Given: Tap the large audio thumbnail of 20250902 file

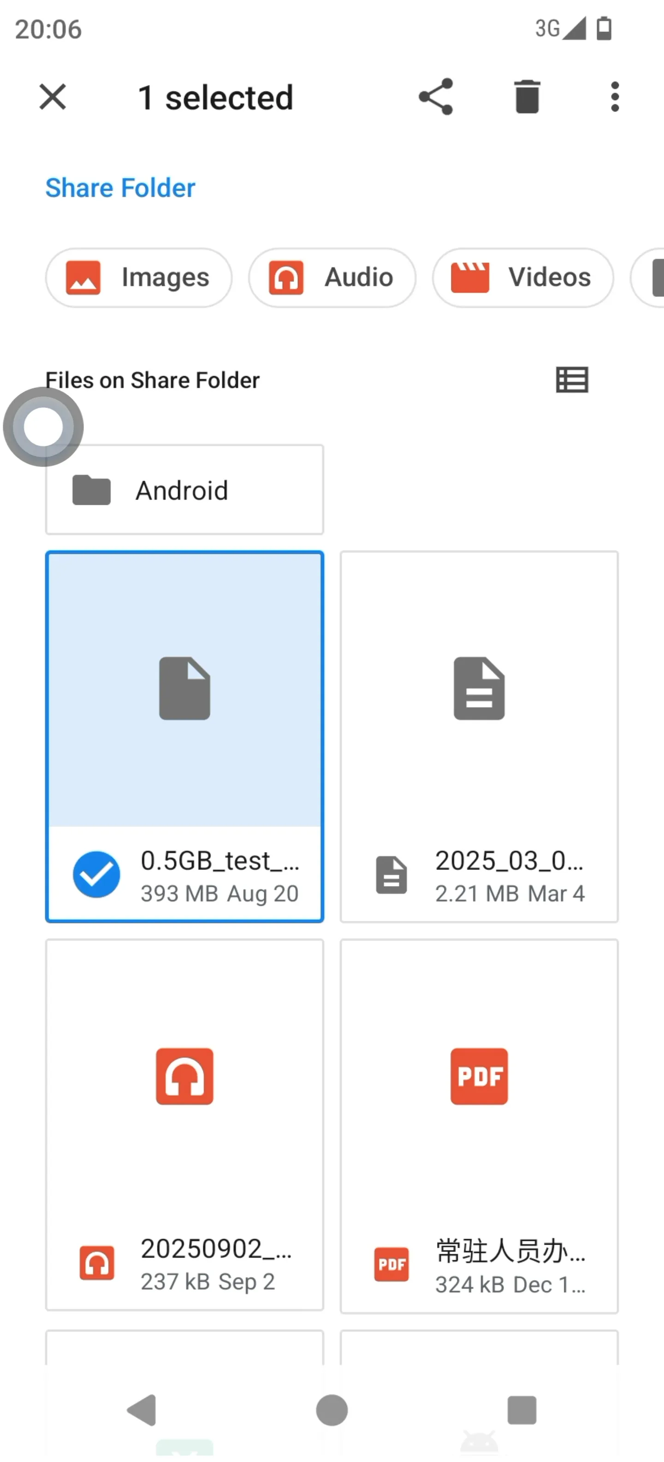Looking at the screenshot, I should (x=185, y=1076).
